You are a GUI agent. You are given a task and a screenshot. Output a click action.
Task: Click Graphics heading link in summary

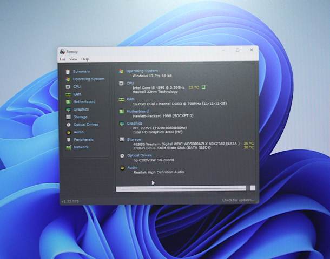135,124
